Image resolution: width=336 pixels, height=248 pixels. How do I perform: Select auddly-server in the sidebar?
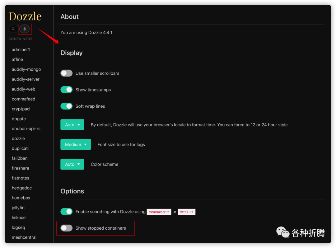pos(26,79)
